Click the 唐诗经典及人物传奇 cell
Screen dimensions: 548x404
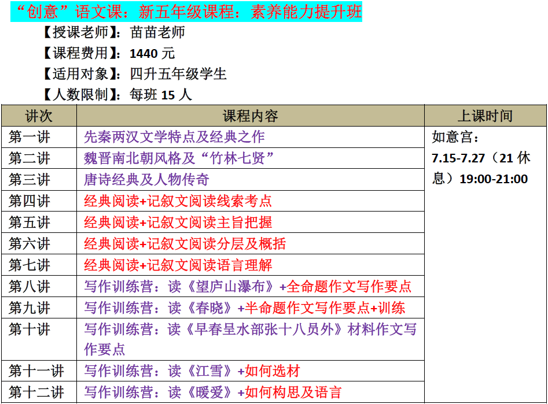146,180
